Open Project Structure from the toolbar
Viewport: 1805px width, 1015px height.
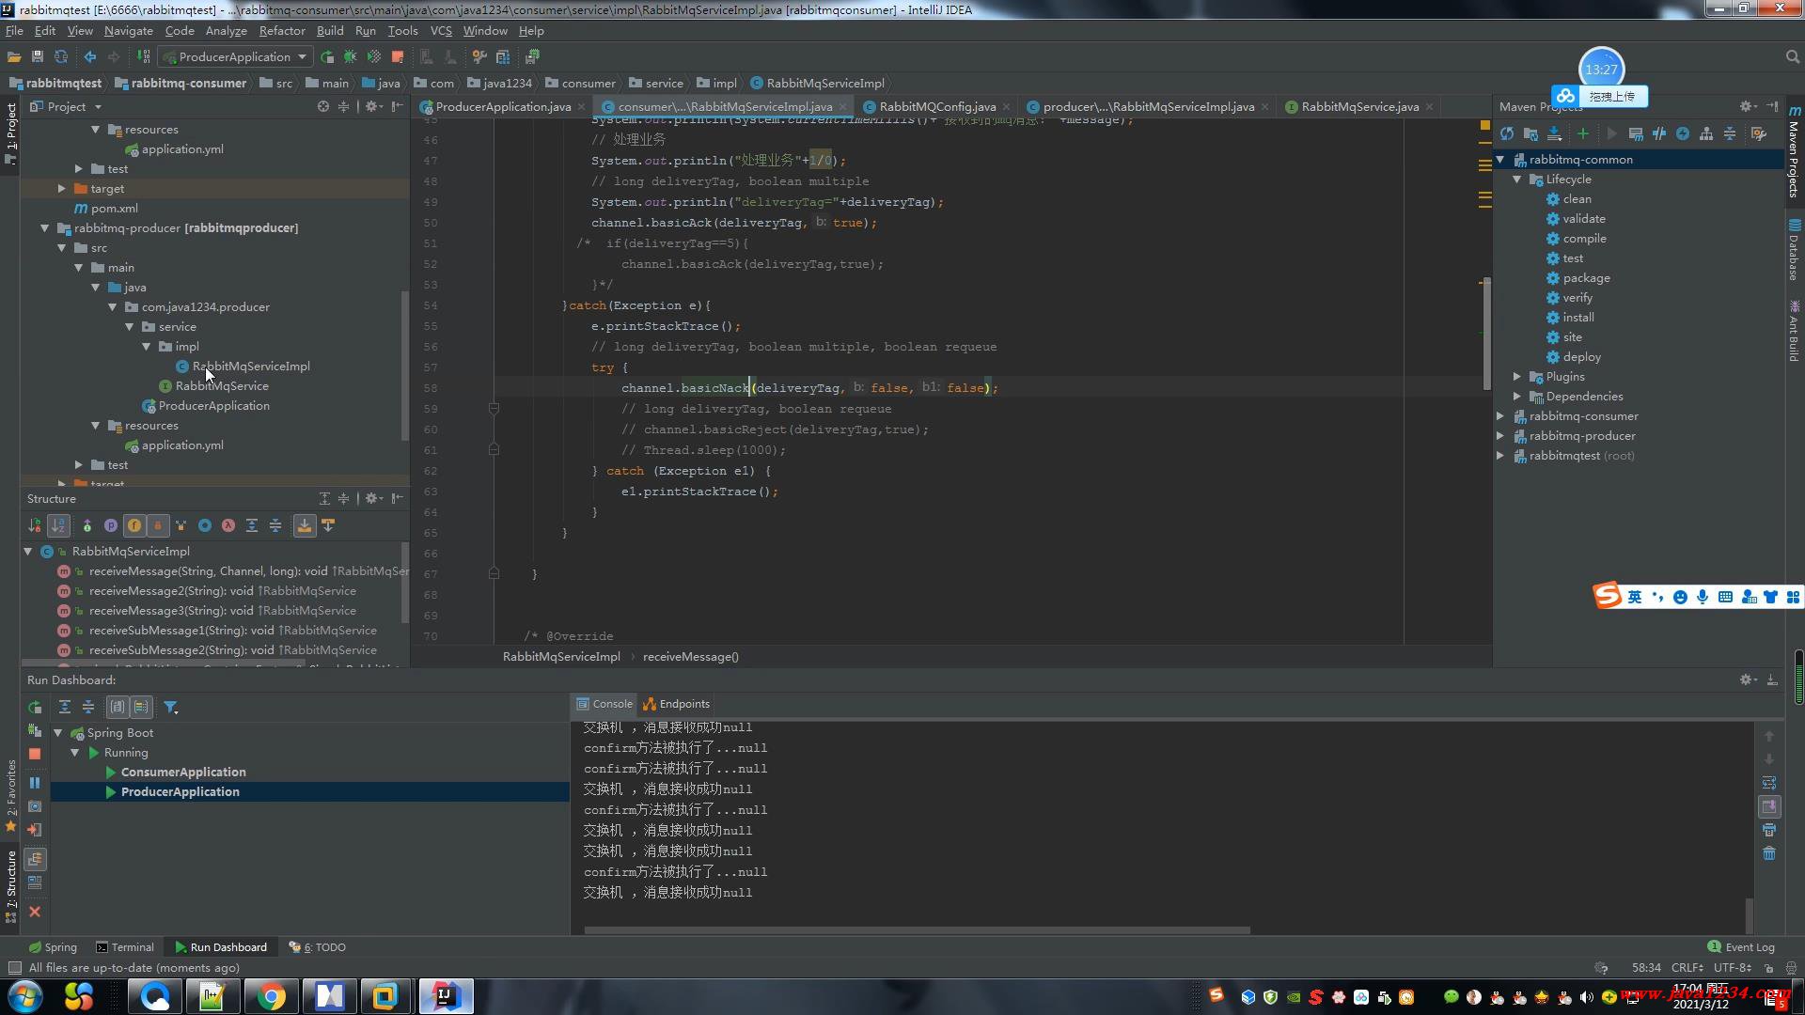pos(503,56)
